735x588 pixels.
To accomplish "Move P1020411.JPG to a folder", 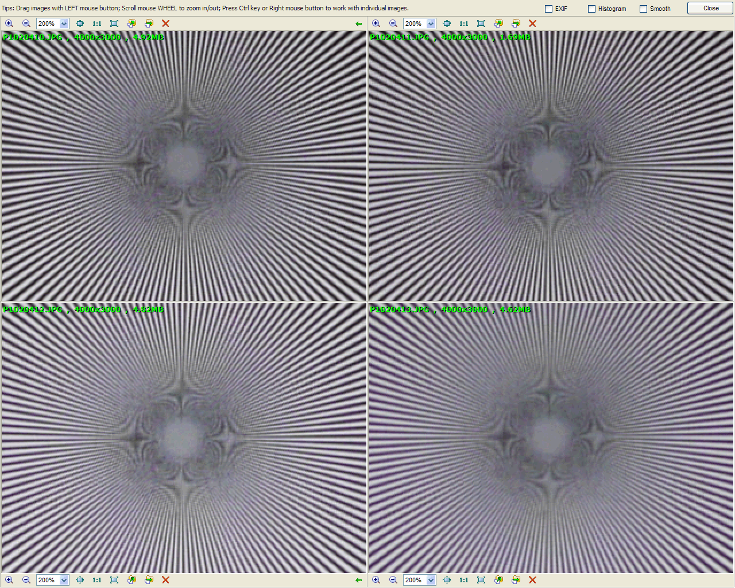I will coord(516,24).
